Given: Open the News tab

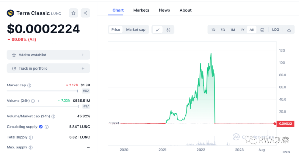Looking at the screenshot, I should [164, 10].
